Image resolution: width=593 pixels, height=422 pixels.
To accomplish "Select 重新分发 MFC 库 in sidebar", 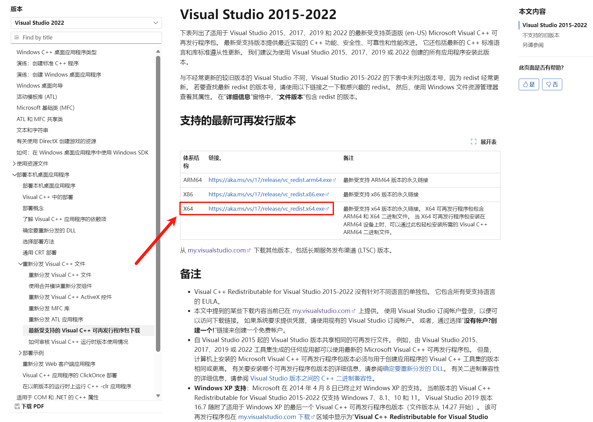I will pyautogui.click(x=49, y=308).
